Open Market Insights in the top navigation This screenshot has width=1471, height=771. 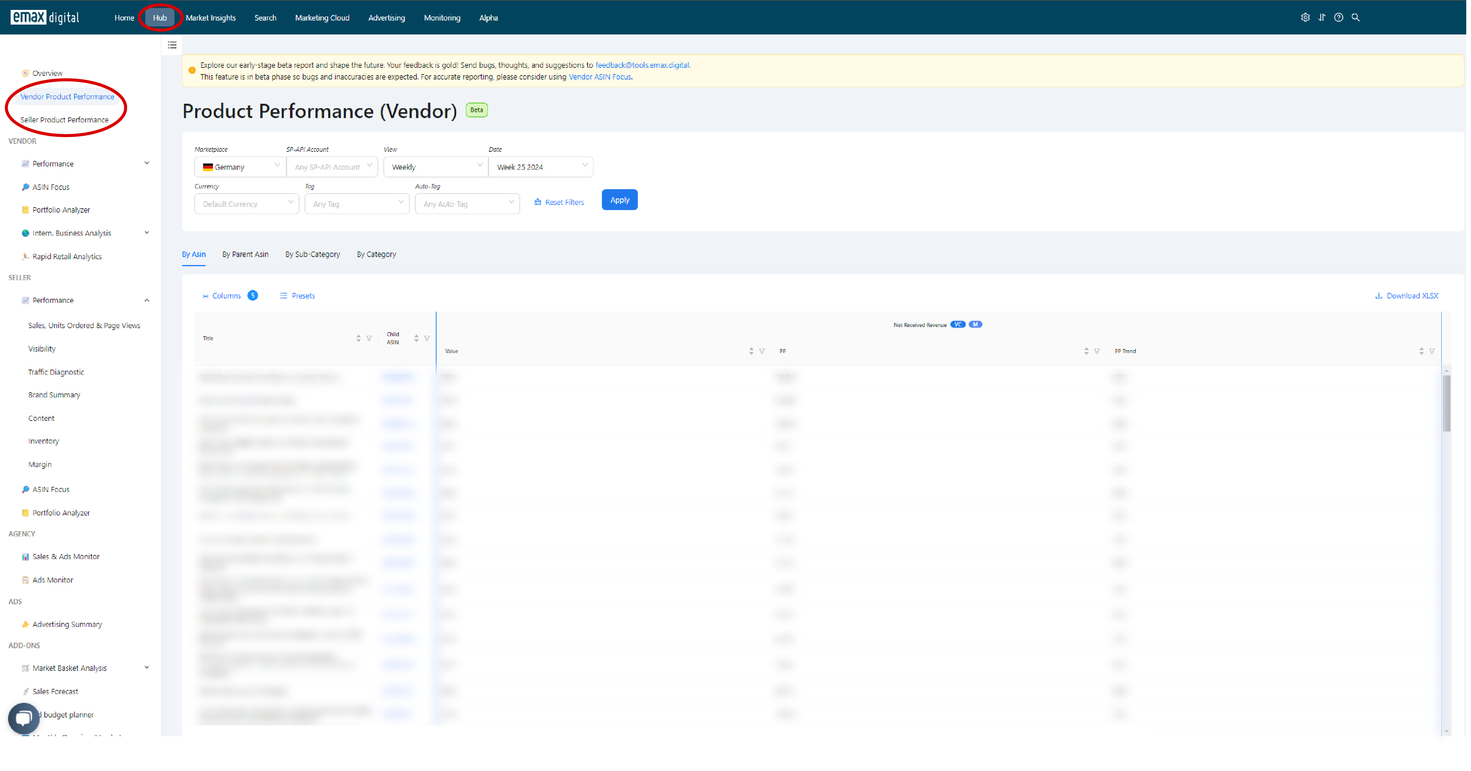(211, 18)
